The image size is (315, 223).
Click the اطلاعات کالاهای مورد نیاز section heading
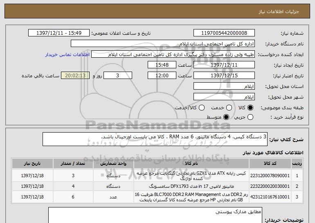(273, 153)
